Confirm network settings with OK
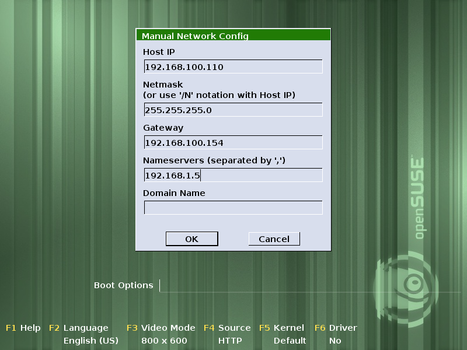 (191, 239)
